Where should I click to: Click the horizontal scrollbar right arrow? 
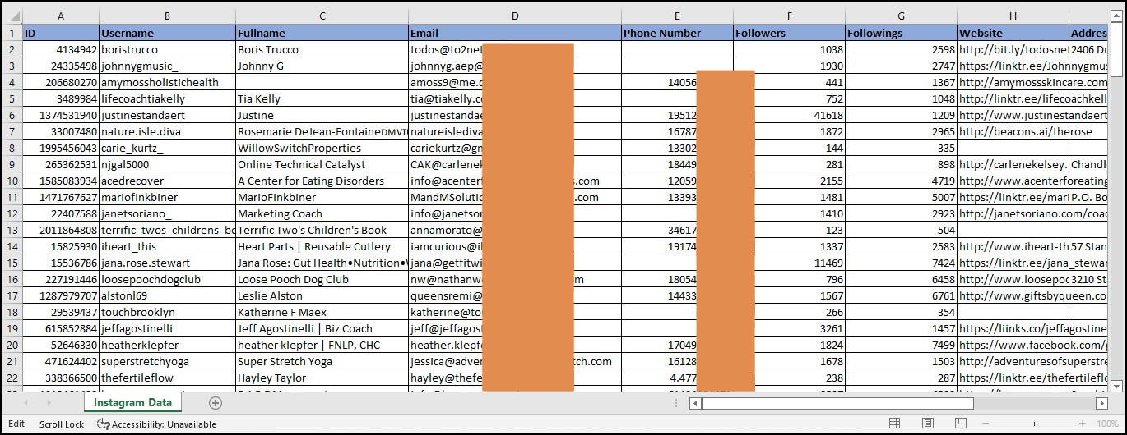click(1101, 403)
